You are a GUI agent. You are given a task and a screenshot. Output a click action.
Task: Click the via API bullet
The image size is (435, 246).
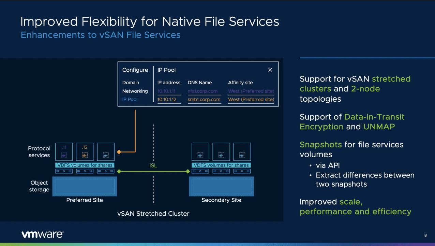pos(328,165)
